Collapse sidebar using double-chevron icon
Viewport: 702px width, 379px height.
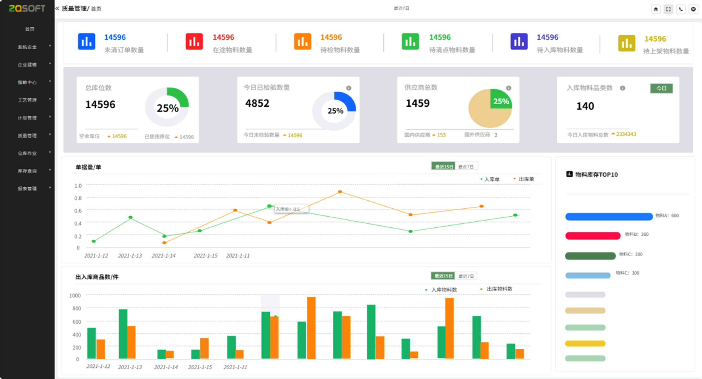tap(57, 8)
